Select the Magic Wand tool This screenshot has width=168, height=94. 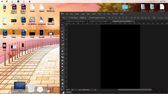pyautogui.click(x=62, y=34)
